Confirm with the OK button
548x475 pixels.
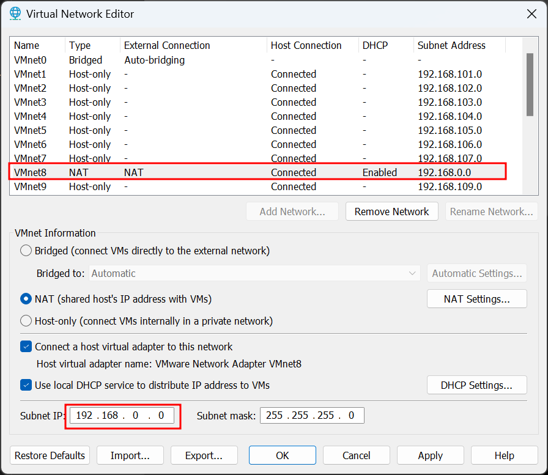click(283, 455)
